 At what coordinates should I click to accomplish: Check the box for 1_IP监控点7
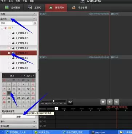[x=9, y=63]
